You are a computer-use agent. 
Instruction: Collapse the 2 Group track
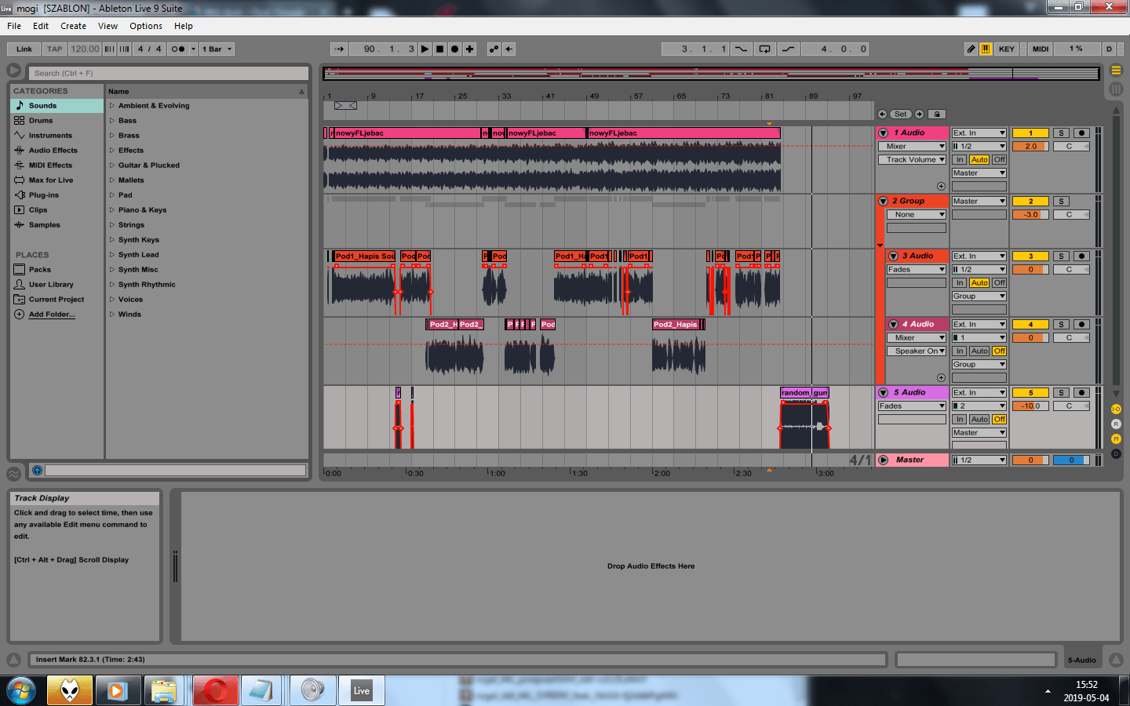pyautogui.click(x=884, y=202)
